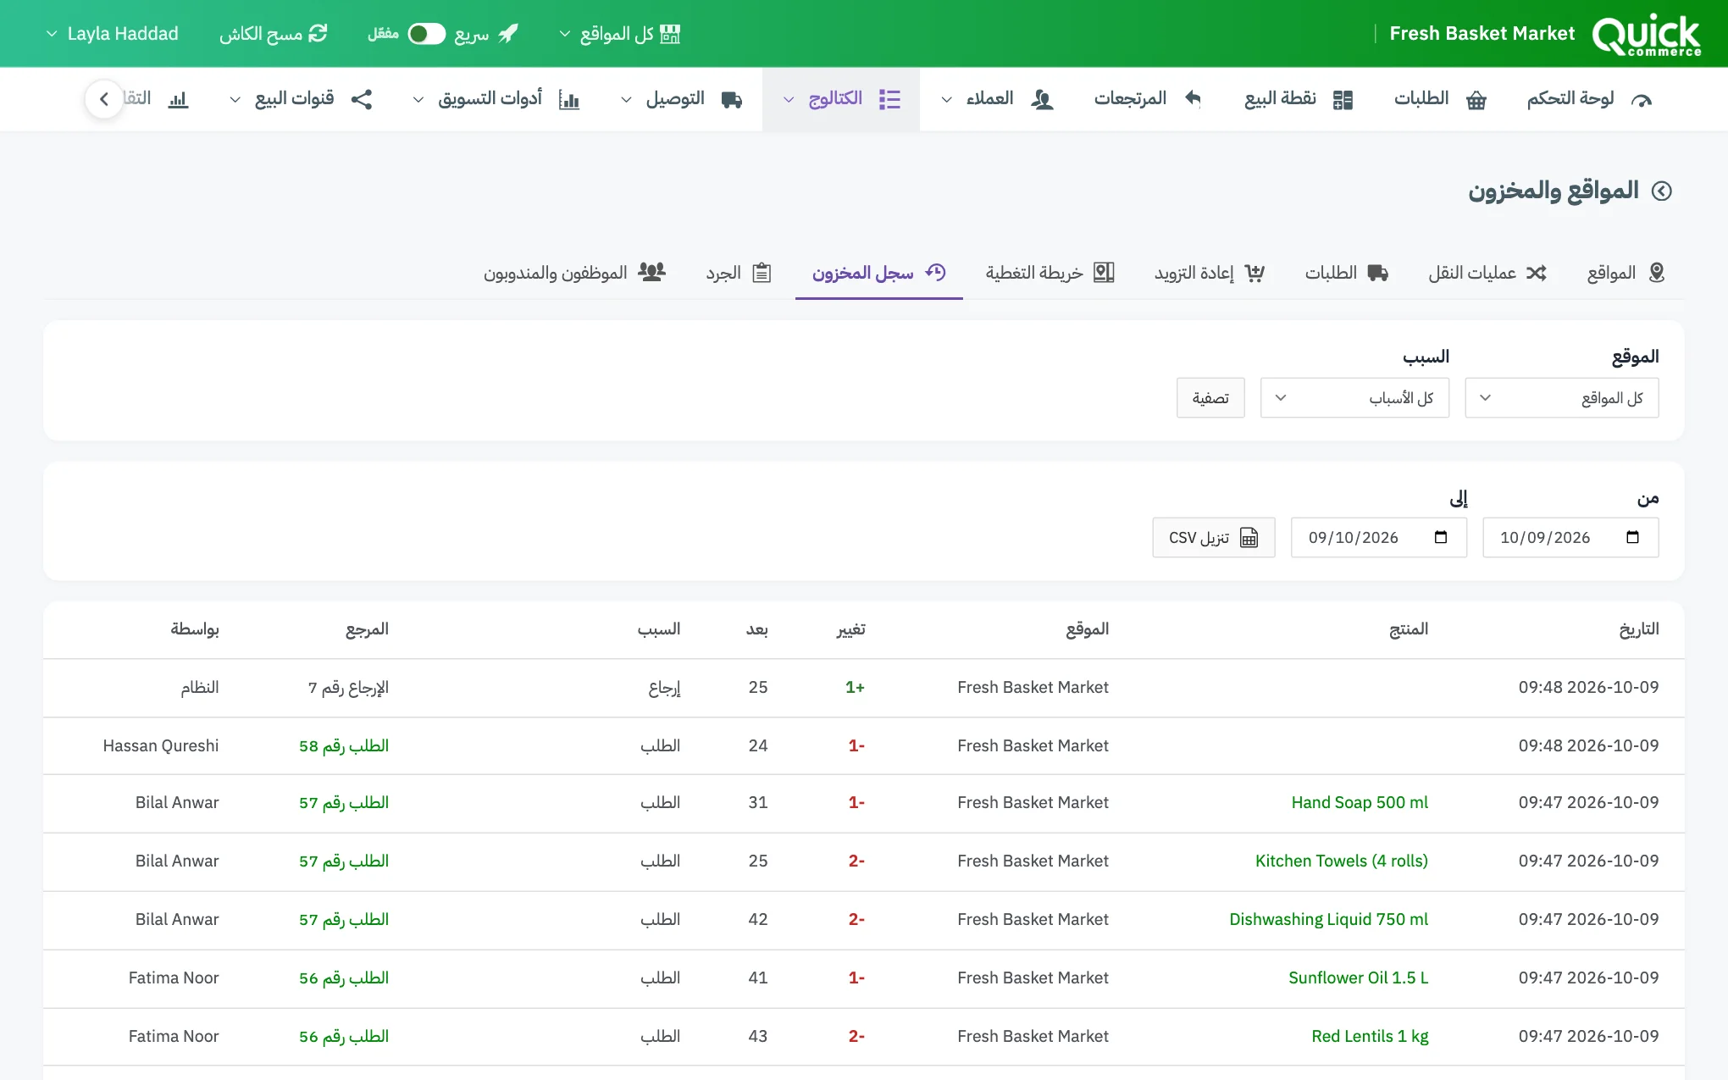Screen dimensions: 1728x1080
Task: Click Hassan Qureshi in the table
Action: pos(161,745)
